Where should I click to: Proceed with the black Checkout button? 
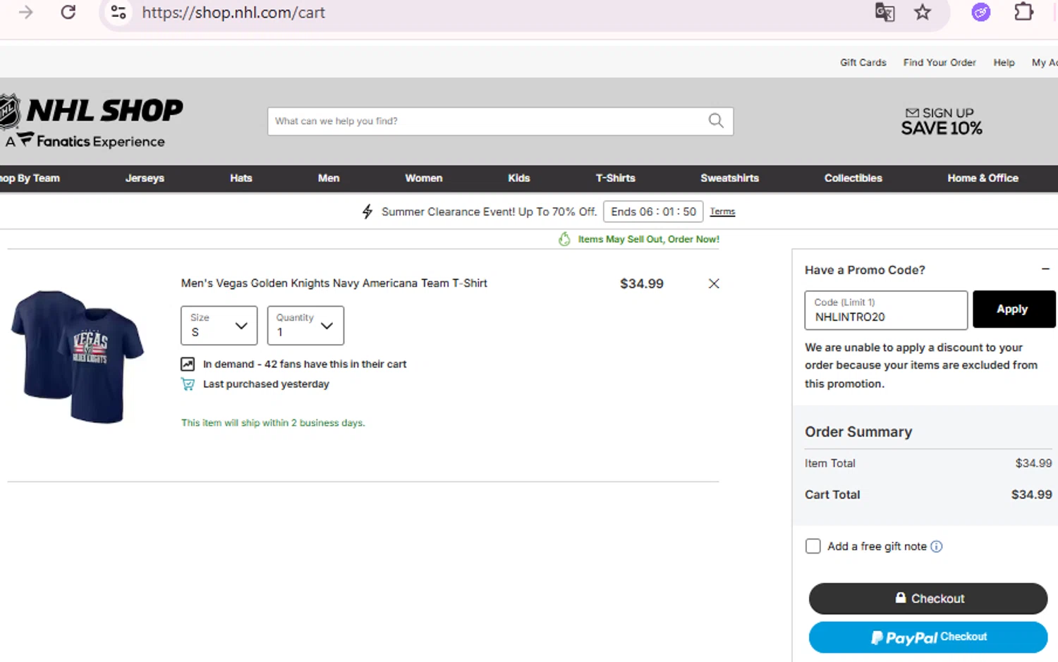click(x=928, y=599)
